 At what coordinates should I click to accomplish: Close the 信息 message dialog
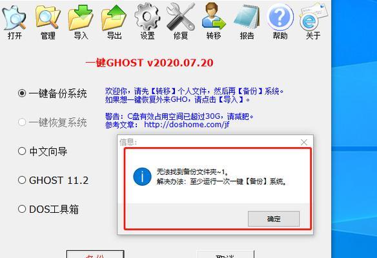304,142
